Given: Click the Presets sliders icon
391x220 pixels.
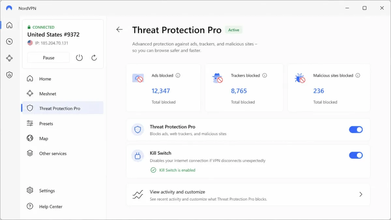Looking at the screenshot, I should [x=30, y=124].
